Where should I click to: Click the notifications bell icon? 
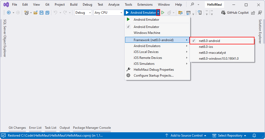254,136
